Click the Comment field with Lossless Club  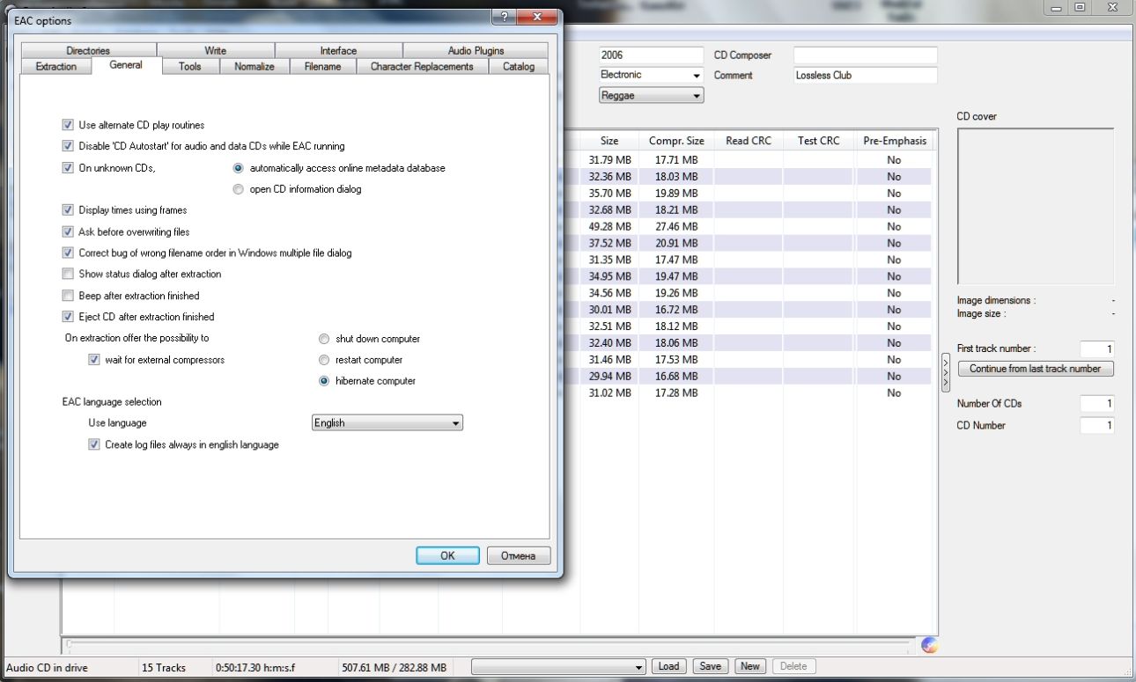866,76
